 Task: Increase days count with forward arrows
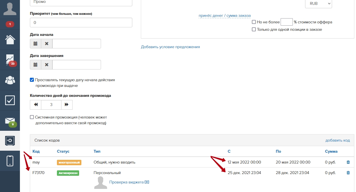67,105
